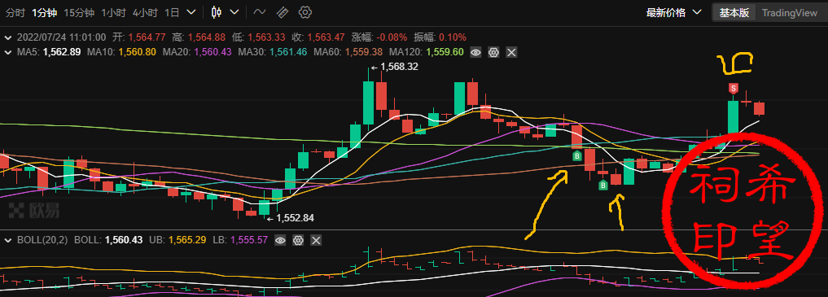Expand more time intervals dropdown arrow

(192, 13)
